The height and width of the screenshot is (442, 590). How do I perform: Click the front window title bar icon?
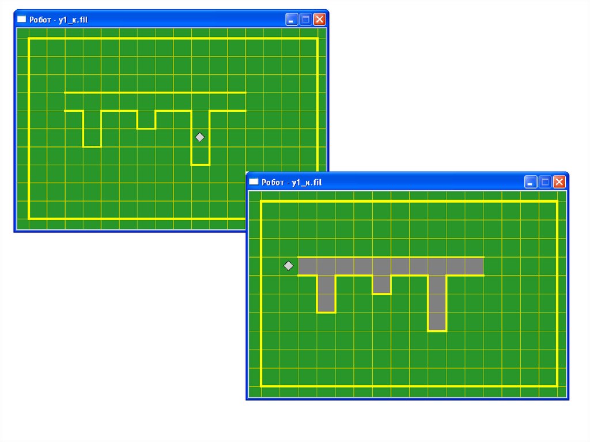pyautogui.click(x=254, y=182)
